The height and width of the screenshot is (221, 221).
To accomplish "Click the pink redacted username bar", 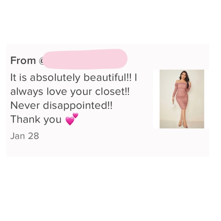I will [x=85, y=59].
